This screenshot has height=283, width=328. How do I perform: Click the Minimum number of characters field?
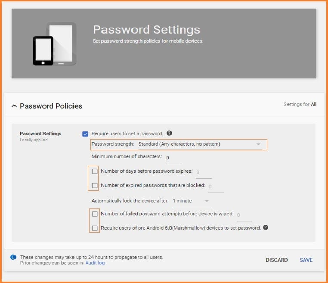click(173, 158)
